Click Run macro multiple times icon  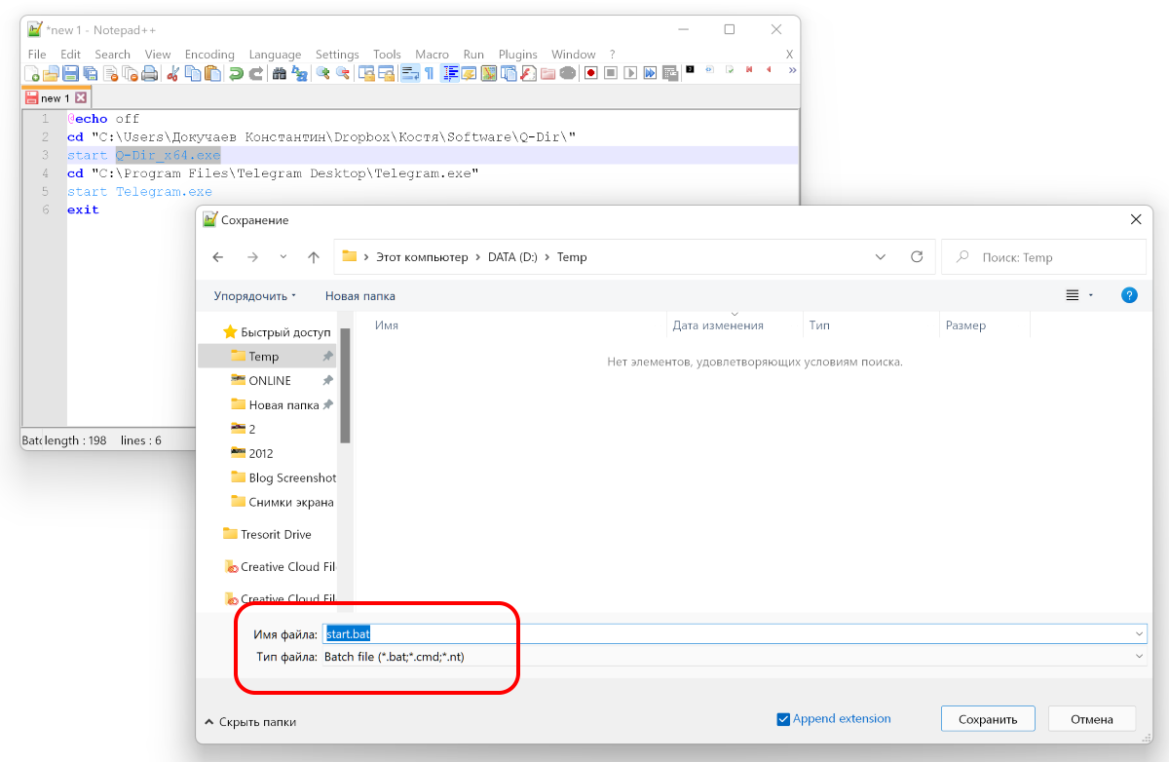pyautogui.click(x=650, y=73)
